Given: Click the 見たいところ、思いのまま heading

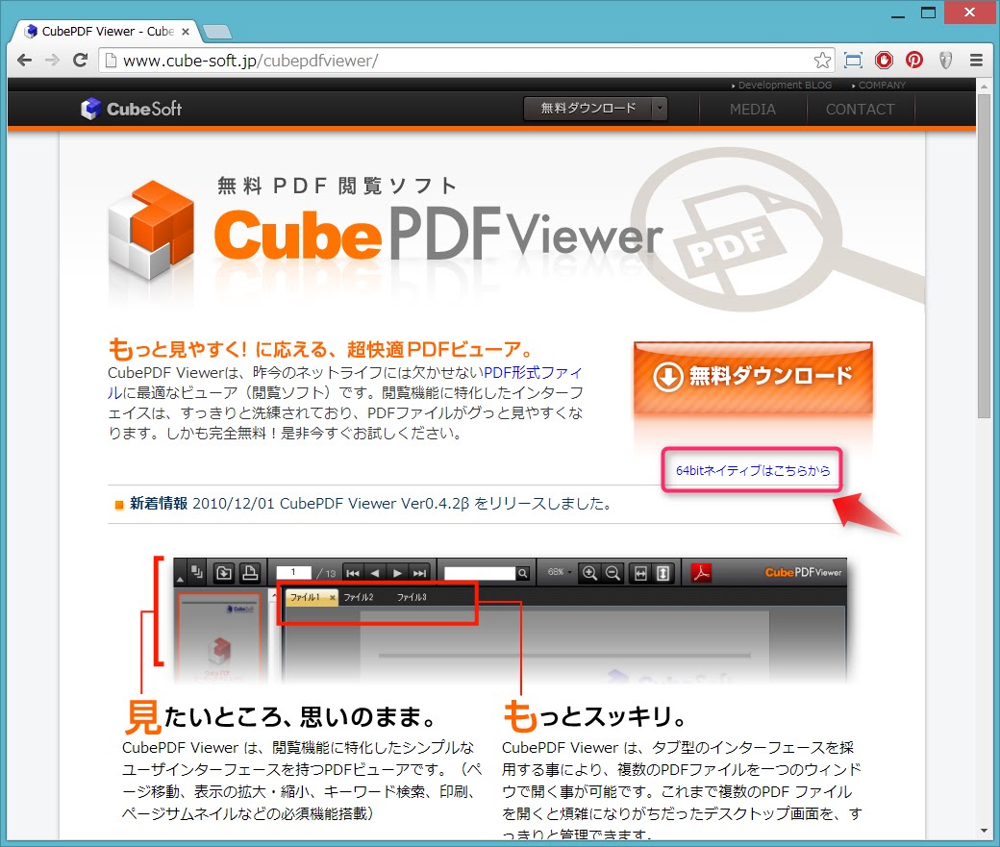Looking at the screenshot, I should (x=281, y=716).
